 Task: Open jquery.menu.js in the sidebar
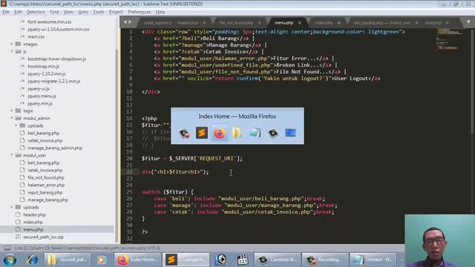tap(42, 96)
